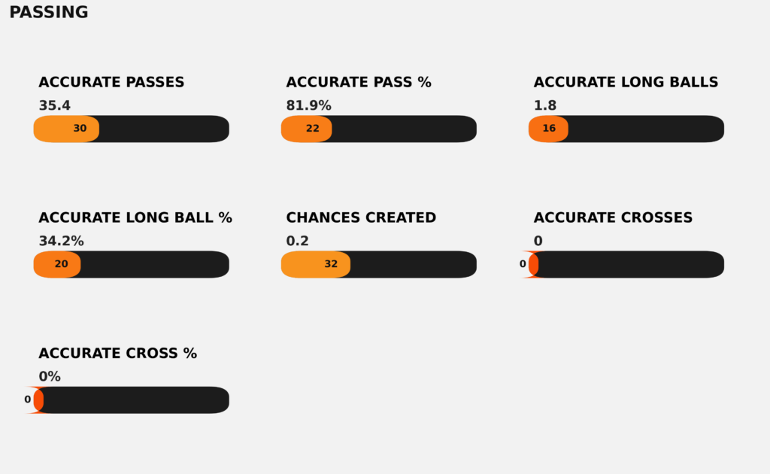Select the Accurate Pass % bar
The image size is (770, 474).
tap(379, 129)
